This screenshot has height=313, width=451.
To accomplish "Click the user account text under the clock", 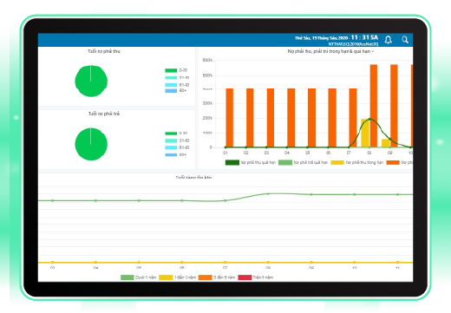I will [353, 44].
